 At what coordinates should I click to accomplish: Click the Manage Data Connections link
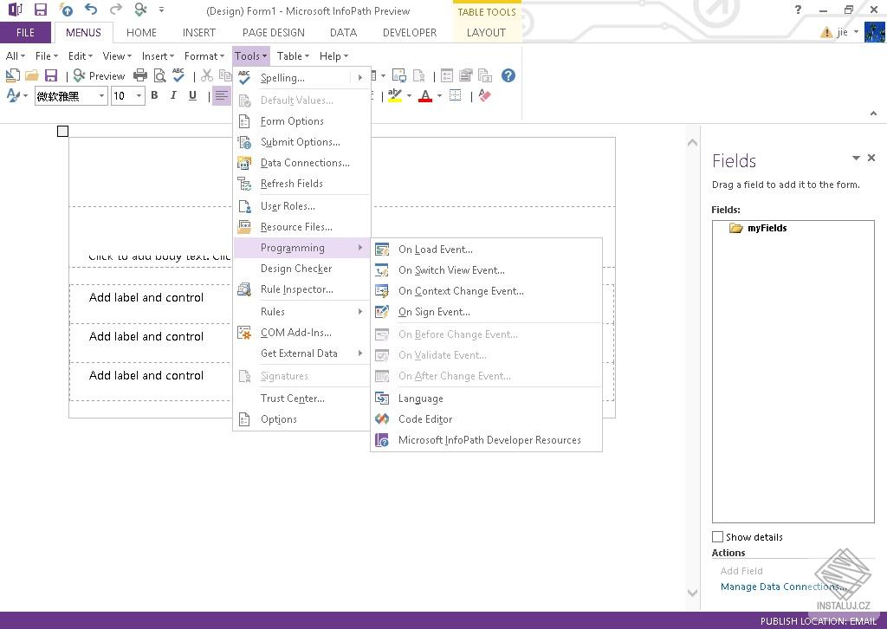tap(783, 587)
